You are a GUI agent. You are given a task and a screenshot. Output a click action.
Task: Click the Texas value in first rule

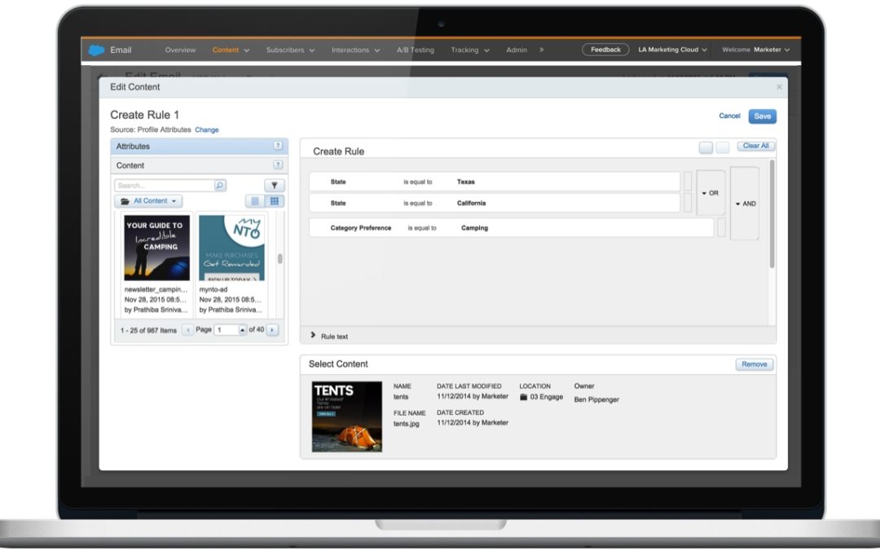466,182
